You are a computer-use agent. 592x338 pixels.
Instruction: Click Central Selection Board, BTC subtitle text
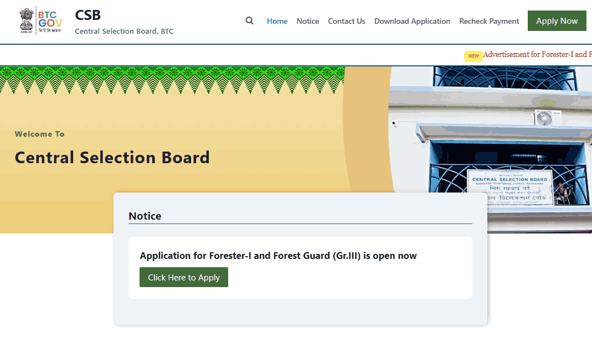tap(123, 32)
